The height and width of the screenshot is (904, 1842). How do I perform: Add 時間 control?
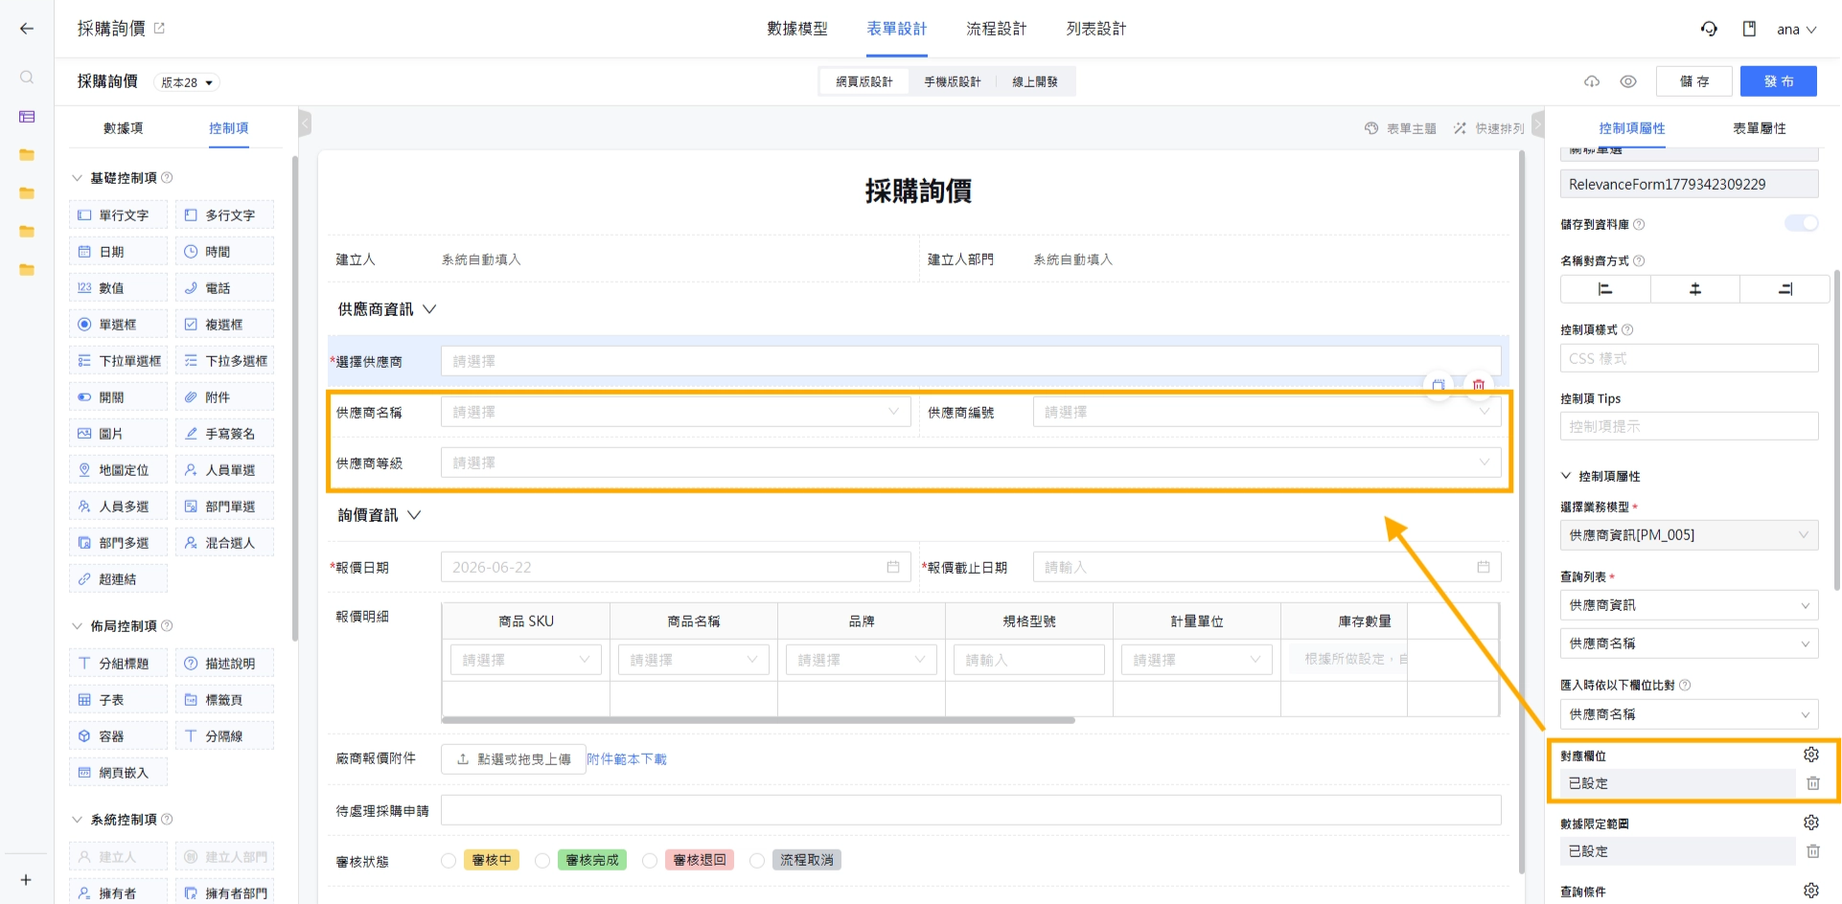coord(224,252)
